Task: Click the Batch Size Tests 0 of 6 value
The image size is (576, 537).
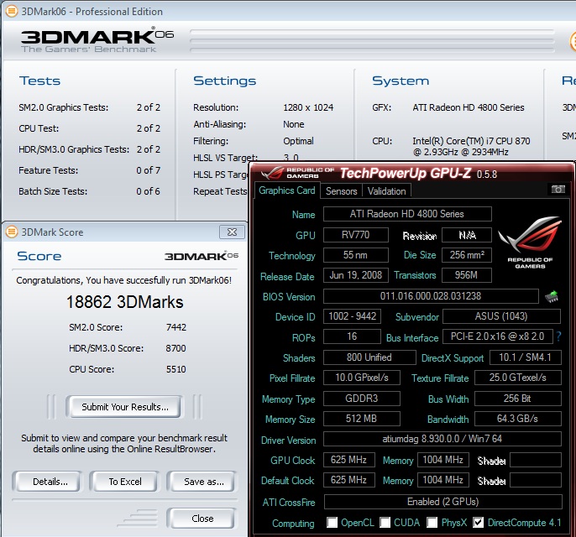Action: tap(149, 191)
